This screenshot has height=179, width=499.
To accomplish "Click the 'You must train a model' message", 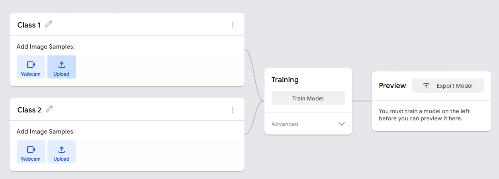I will [x=424, y=115].
